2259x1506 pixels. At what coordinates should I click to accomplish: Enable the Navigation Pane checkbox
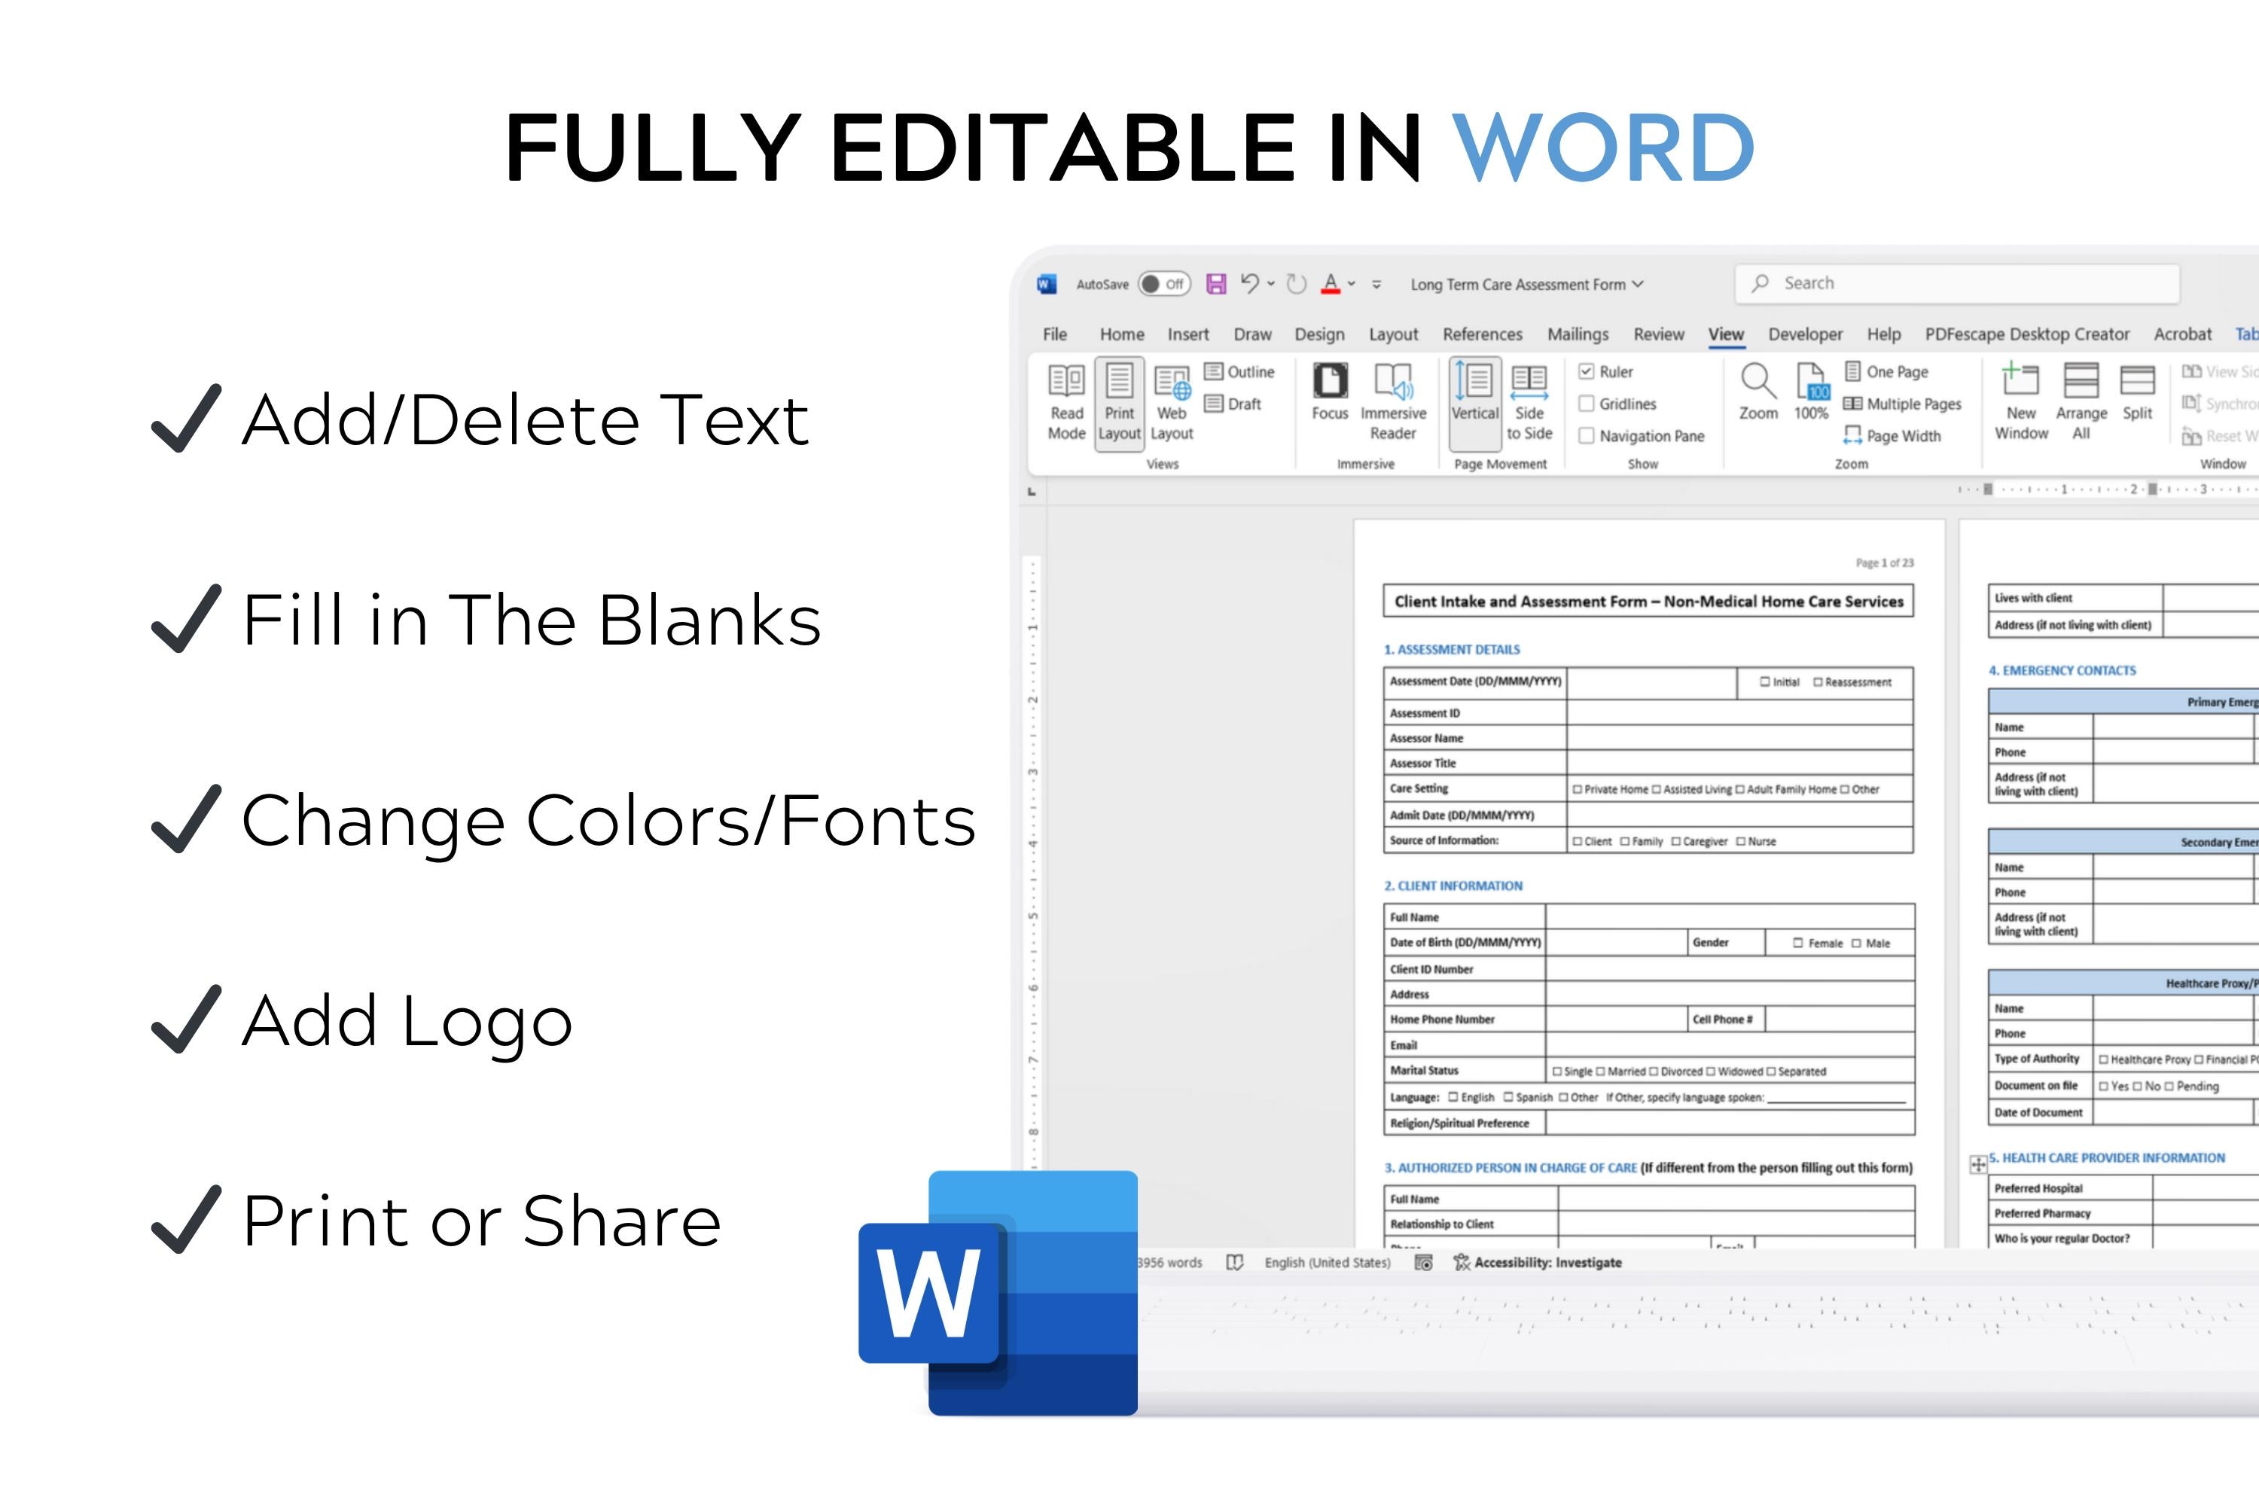pyautogui.click(x=1587, y=436)
